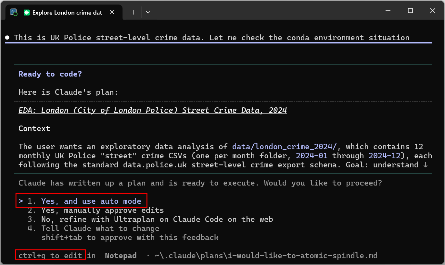Maximize the terminal window
Screen dimensions: 445x265
[410, 11]
